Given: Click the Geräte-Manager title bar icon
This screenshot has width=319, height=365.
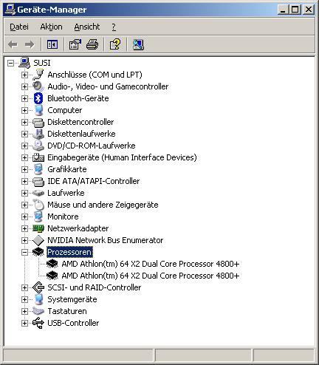Looking at the screenshot, I should [x=10, y=10].
